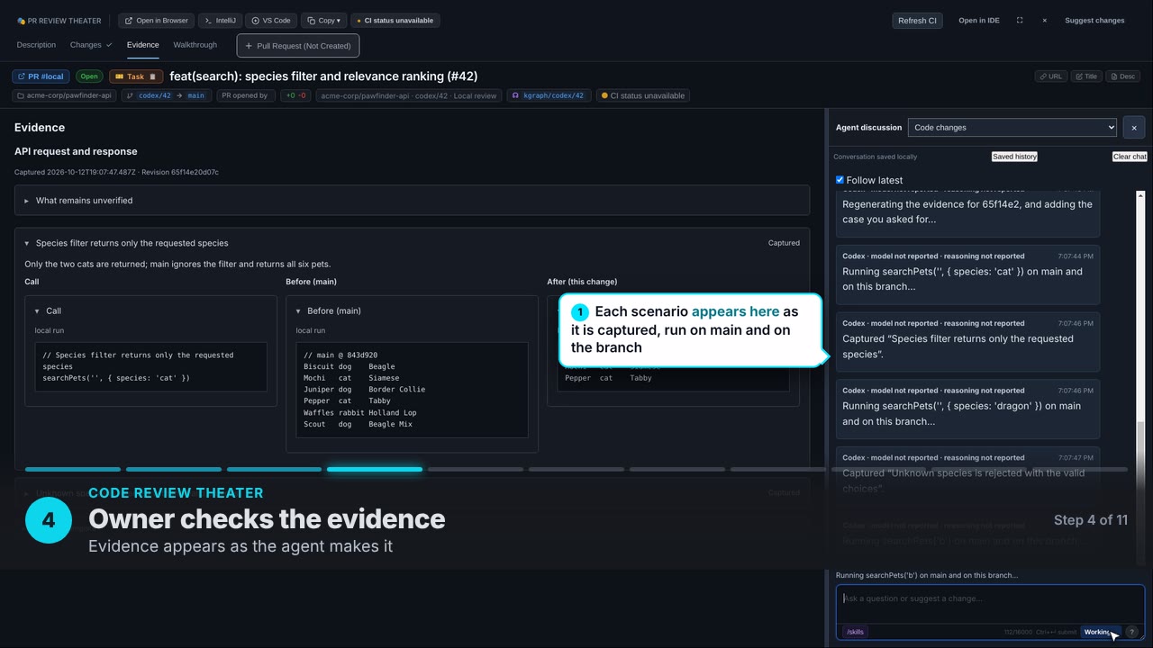Select the fourth highlighted progress segment
This screenshot has width=1153, height=648.
click(375, 469)
